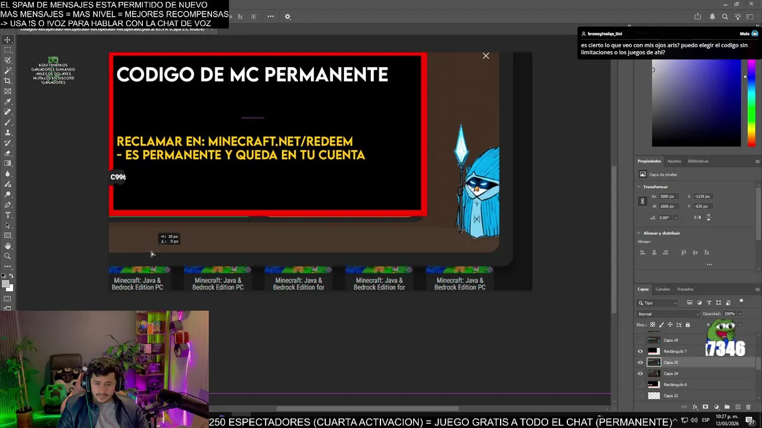Switch to the Bibliotecas tab
The height and width of the screenshot is (428, 762).
click(x=698, y=161)
